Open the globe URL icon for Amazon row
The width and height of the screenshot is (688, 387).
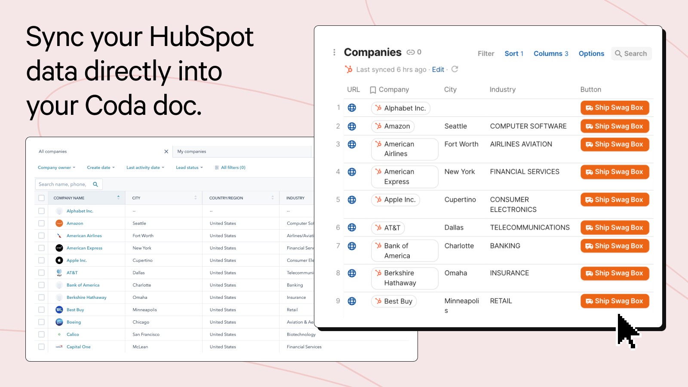(352, 126)
